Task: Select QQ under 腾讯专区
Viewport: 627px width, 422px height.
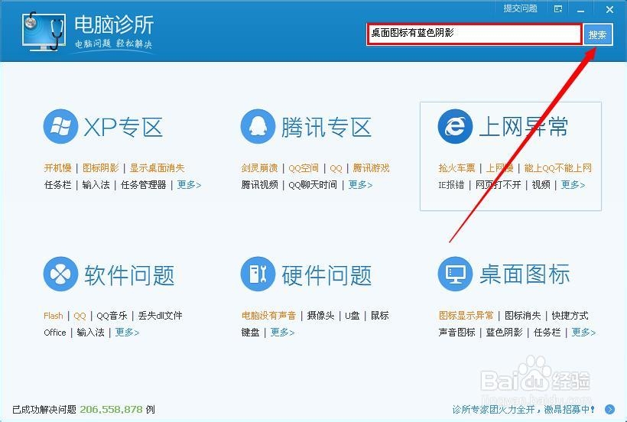Action: 336,168
